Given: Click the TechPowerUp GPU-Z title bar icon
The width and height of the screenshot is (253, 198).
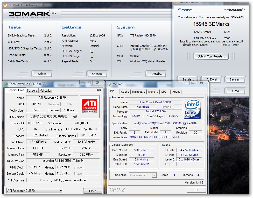Looking at the screenshot, I should click(6, 84).
